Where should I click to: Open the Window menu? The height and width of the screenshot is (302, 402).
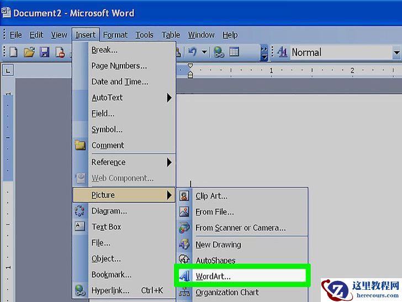(201, 35)
